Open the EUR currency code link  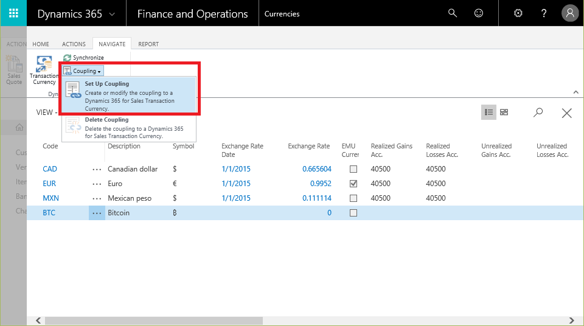tap(49, 184)
